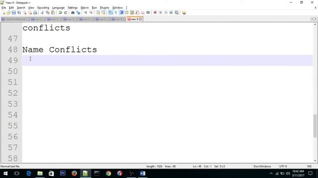Open Microsoft Word from the taskbar
The width and height of the screenshot is (318, 178).
pyautogui.click(x=143, y=174)
